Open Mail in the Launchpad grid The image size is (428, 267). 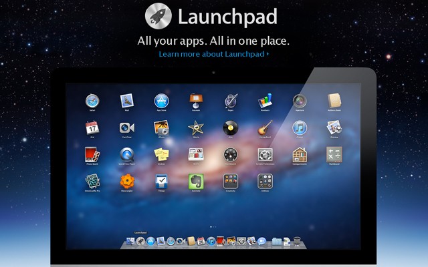127,101
